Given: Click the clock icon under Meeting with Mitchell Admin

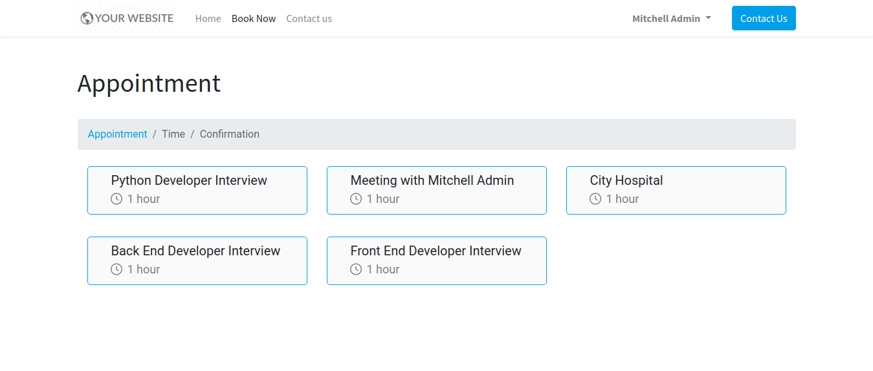Looking at the screenshot, I should (356, 199).
